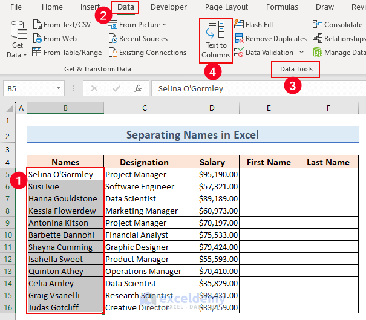Select the cell Quinton Athey
This screenshot has width=366, height=320.
click(x=65, y=271)
